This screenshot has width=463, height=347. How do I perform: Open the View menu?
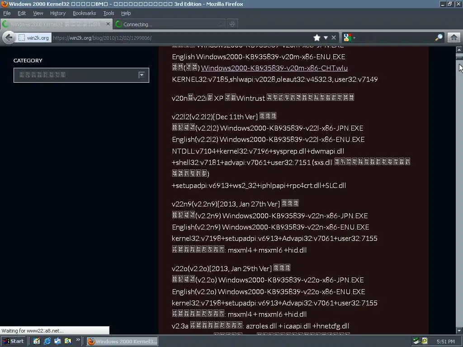(x=38, y=13)
